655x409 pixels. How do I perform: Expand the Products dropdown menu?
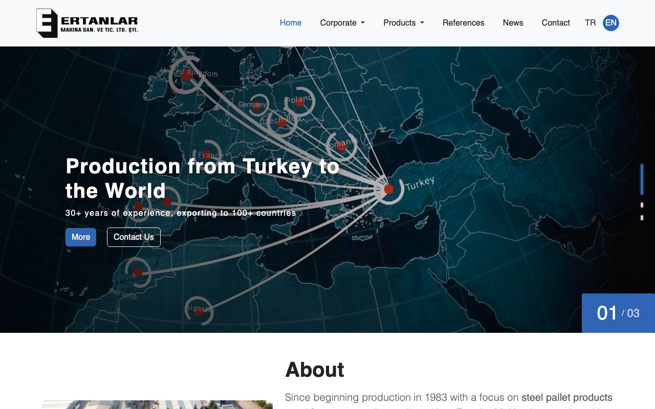tap(404, 23)
